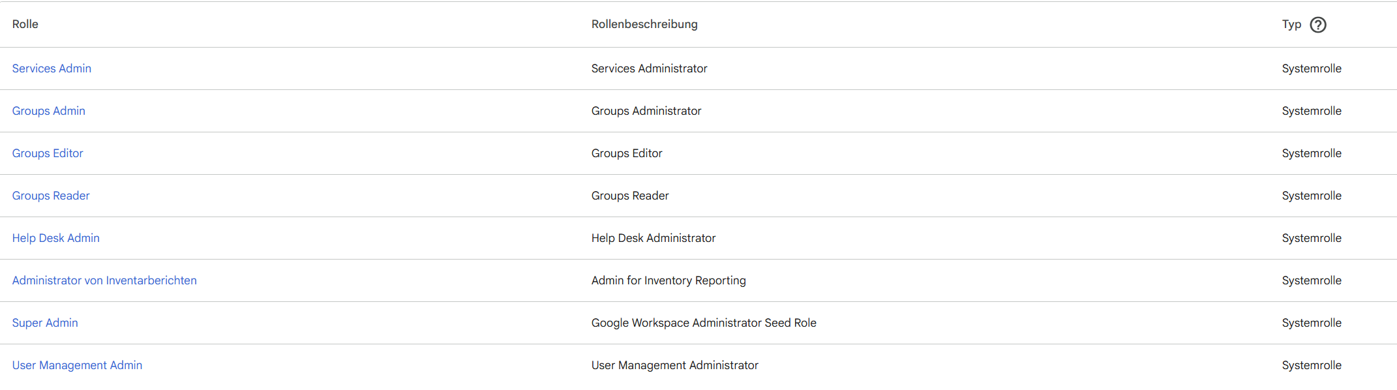
Task: Select the Services Admin table row
Action: pos(391,68)
